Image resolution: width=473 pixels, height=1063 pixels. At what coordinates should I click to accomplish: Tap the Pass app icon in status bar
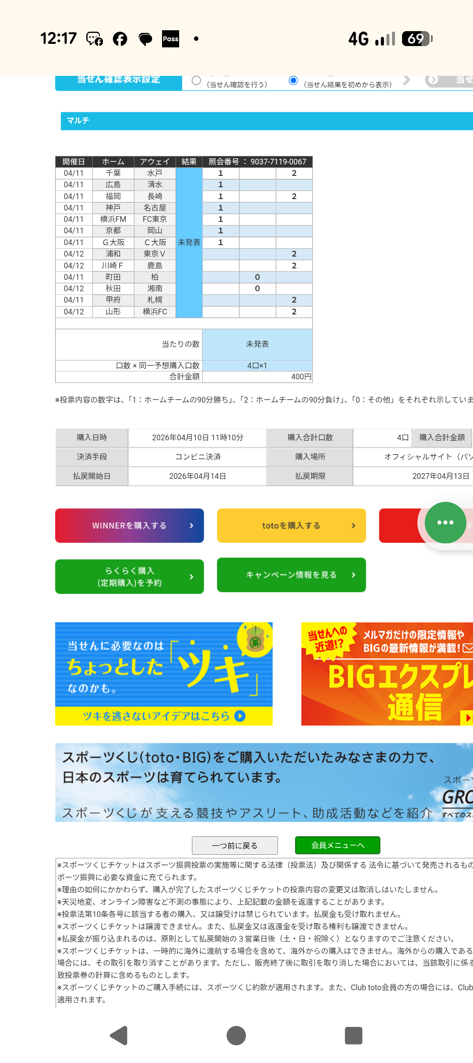pos(170,39)
